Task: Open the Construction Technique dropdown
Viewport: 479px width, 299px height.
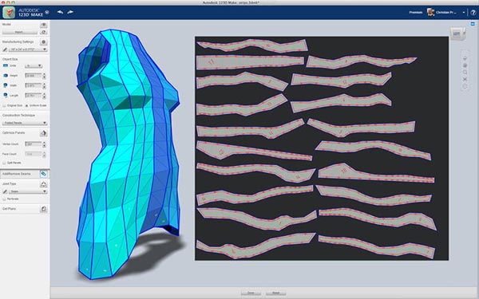Action: click(x=25, y=123)
